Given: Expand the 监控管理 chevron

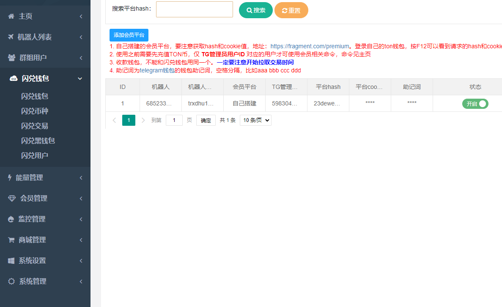Looking at the screenshot, I should point(81,219).
